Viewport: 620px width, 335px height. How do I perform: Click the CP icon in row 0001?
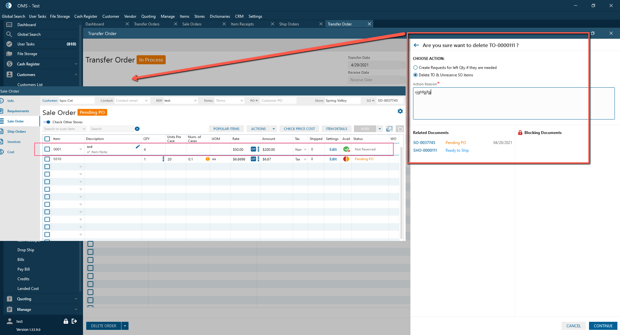coord(253,149)
